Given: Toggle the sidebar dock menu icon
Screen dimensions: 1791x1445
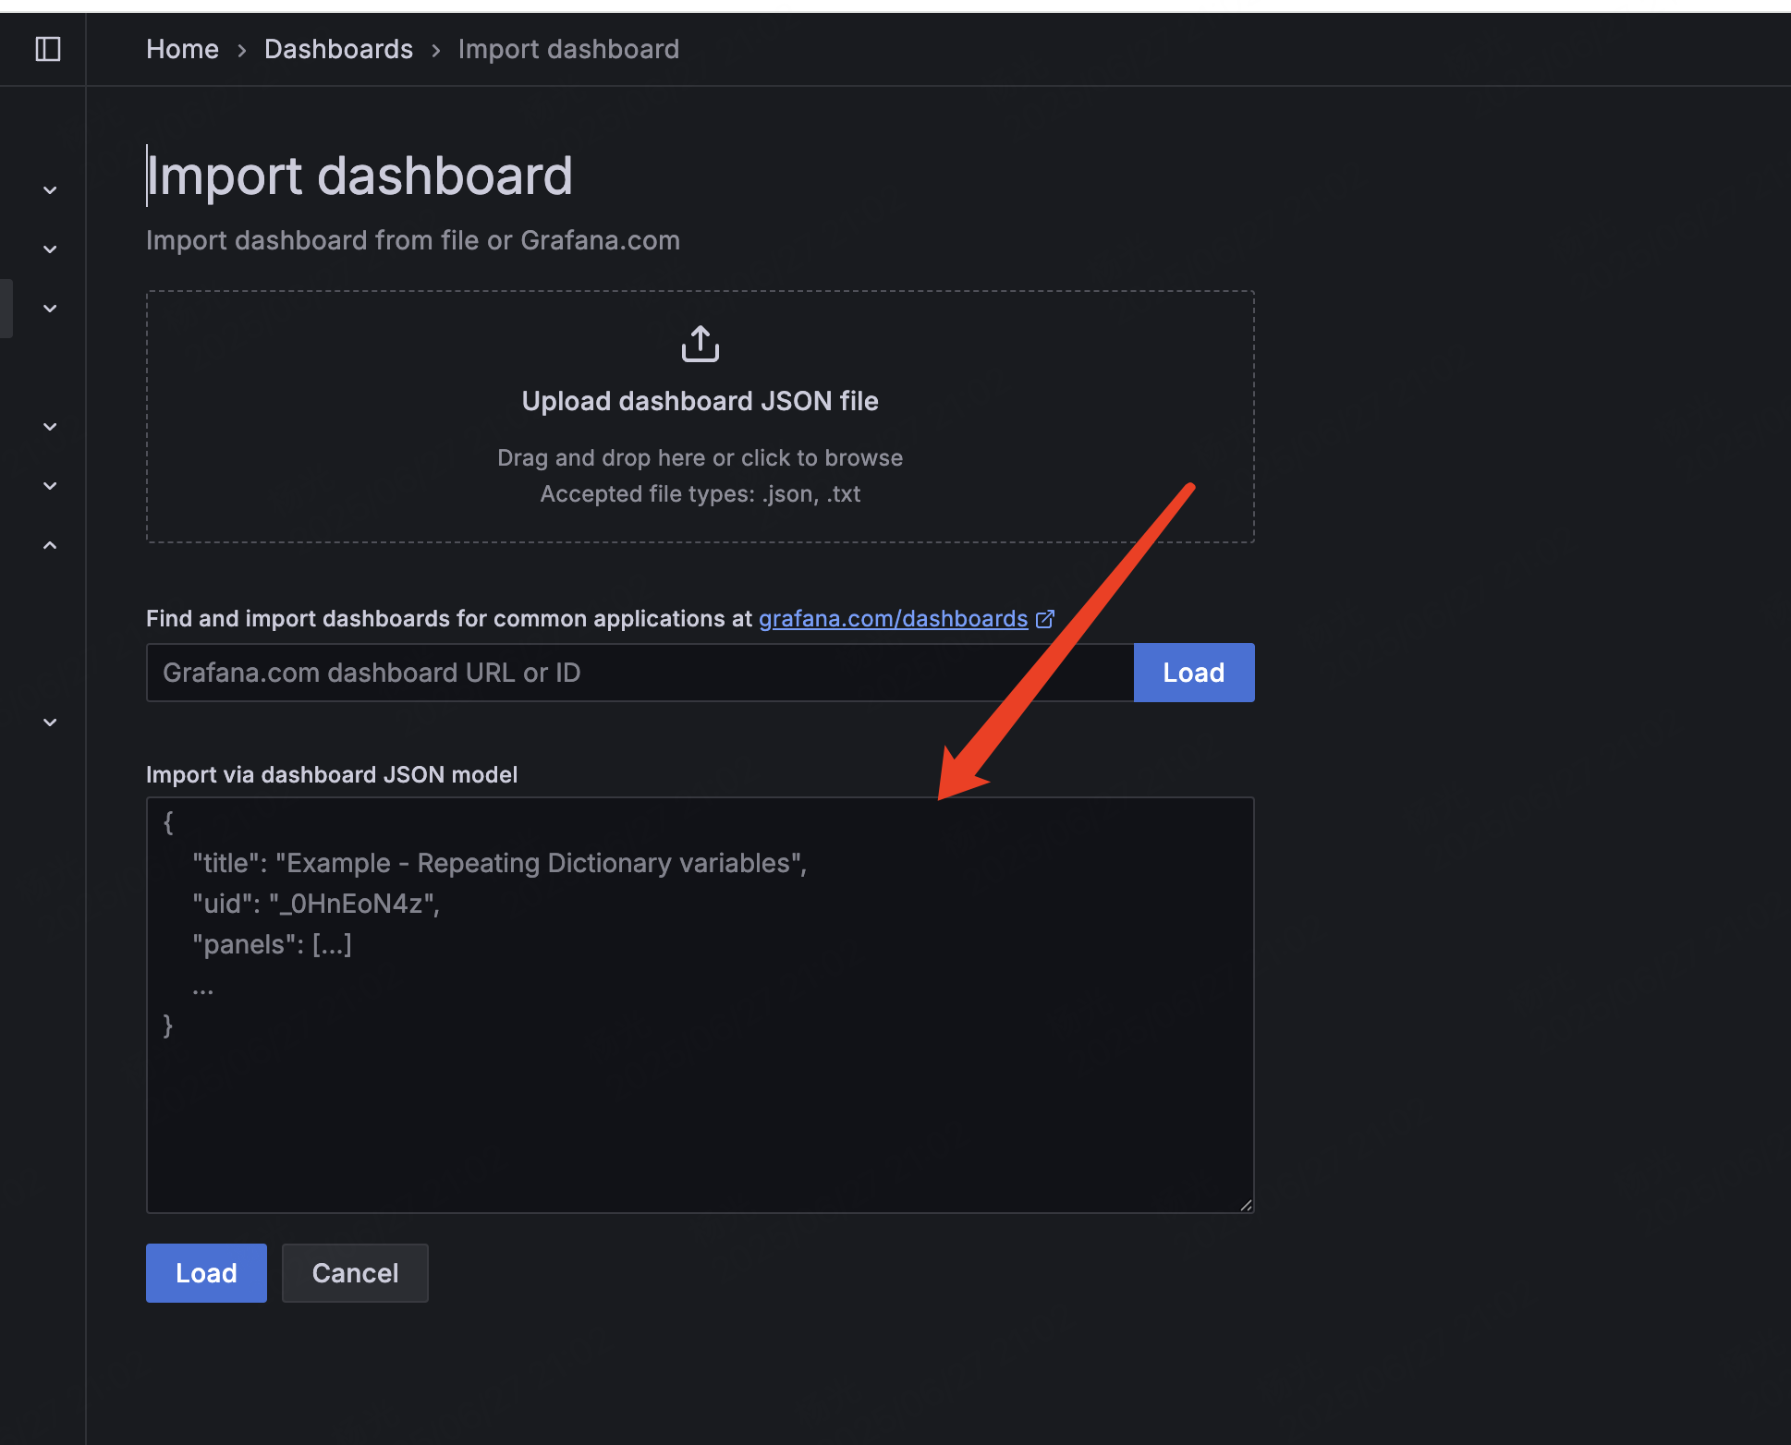Looking at the screenshot, I should (48, 49).
